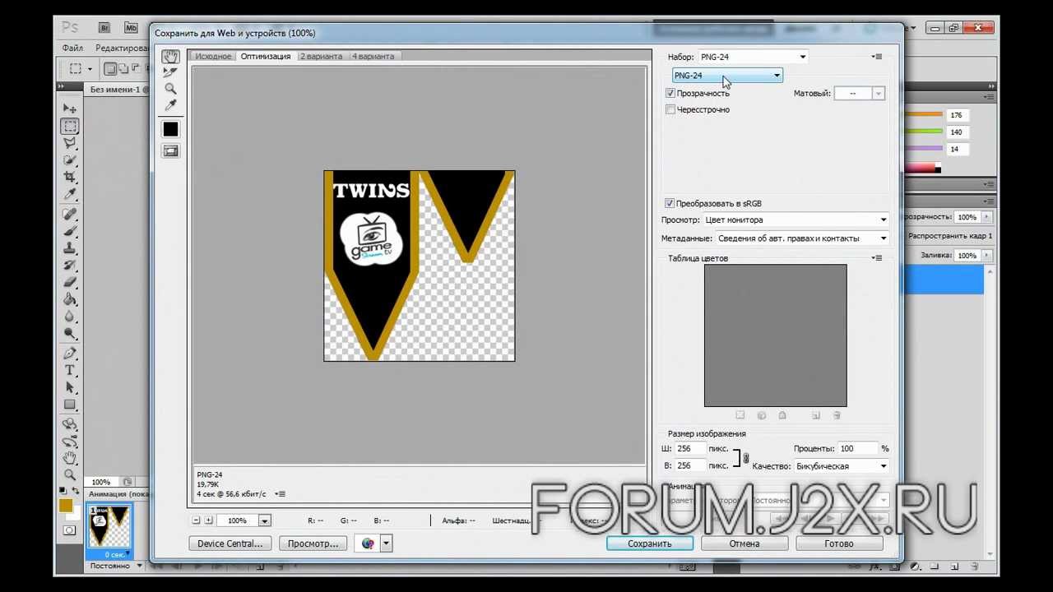
Task: Enable the Чересстрочно checkbox
Action: click(670, 109)
